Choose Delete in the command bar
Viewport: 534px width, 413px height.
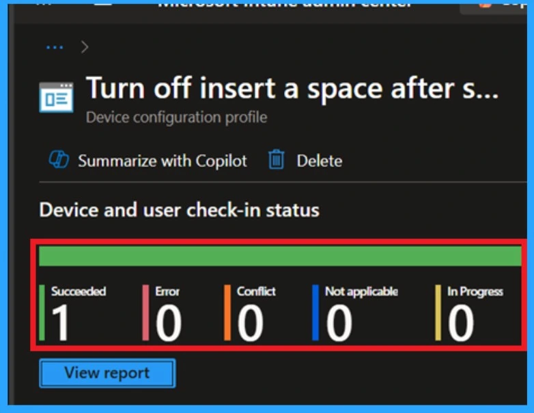tap(319, 161)
